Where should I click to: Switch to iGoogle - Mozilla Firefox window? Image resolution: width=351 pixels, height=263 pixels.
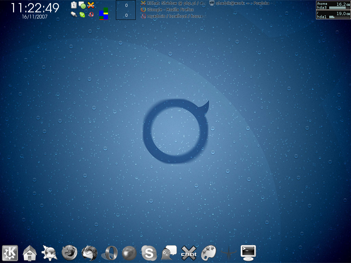(167, 10)
